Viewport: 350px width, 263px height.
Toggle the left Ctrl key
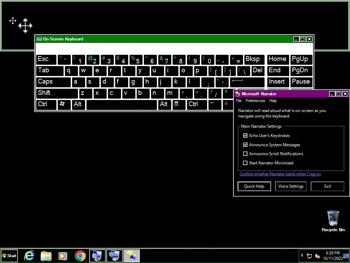point(46,104)
